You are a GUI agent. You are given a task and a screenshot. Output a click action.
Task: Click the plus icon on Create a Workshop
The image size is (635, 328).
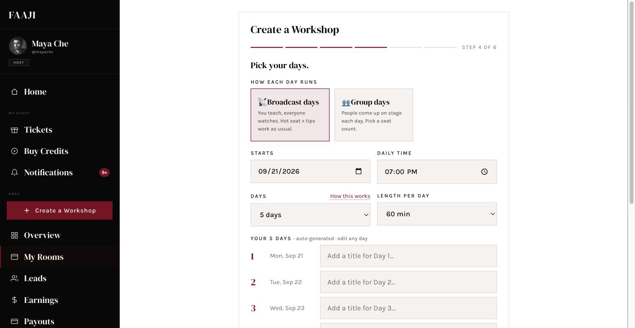click(27, 210)
